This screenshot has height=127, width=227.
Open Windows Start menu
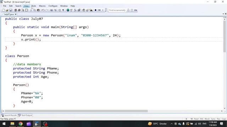click(4, 124)
